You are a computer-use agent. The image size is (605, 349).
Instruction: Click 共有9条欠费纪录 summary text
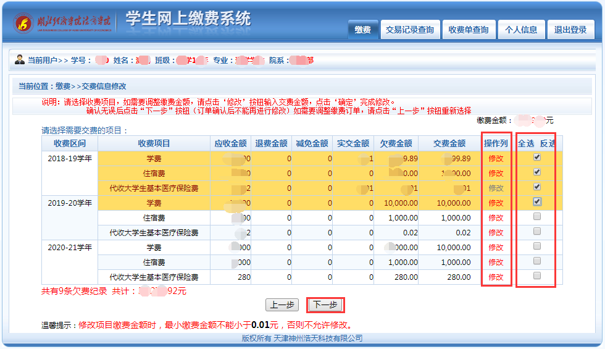[x=74, y=291]
